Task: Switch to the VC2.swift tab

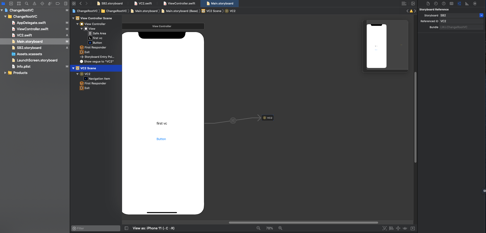Action: [x=143, y=3]
